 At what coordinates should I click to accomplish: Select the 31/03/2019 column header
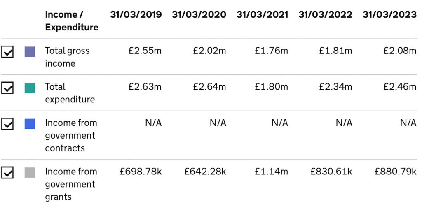[x=136, y=15]
